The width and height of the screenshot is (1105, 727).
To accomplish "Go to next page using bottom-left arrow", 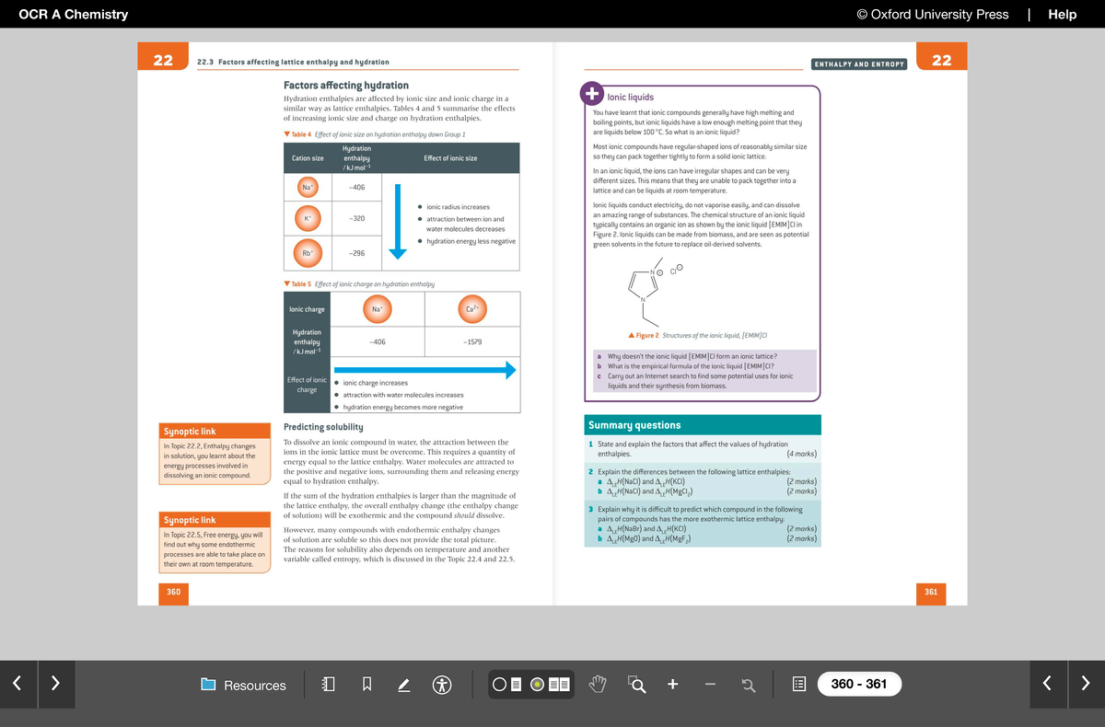I will 55,683.
